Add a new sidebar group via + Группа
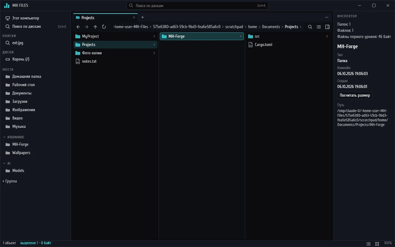Image resolution: width=395 pixels, height=247 pixels. click(10, 181)
